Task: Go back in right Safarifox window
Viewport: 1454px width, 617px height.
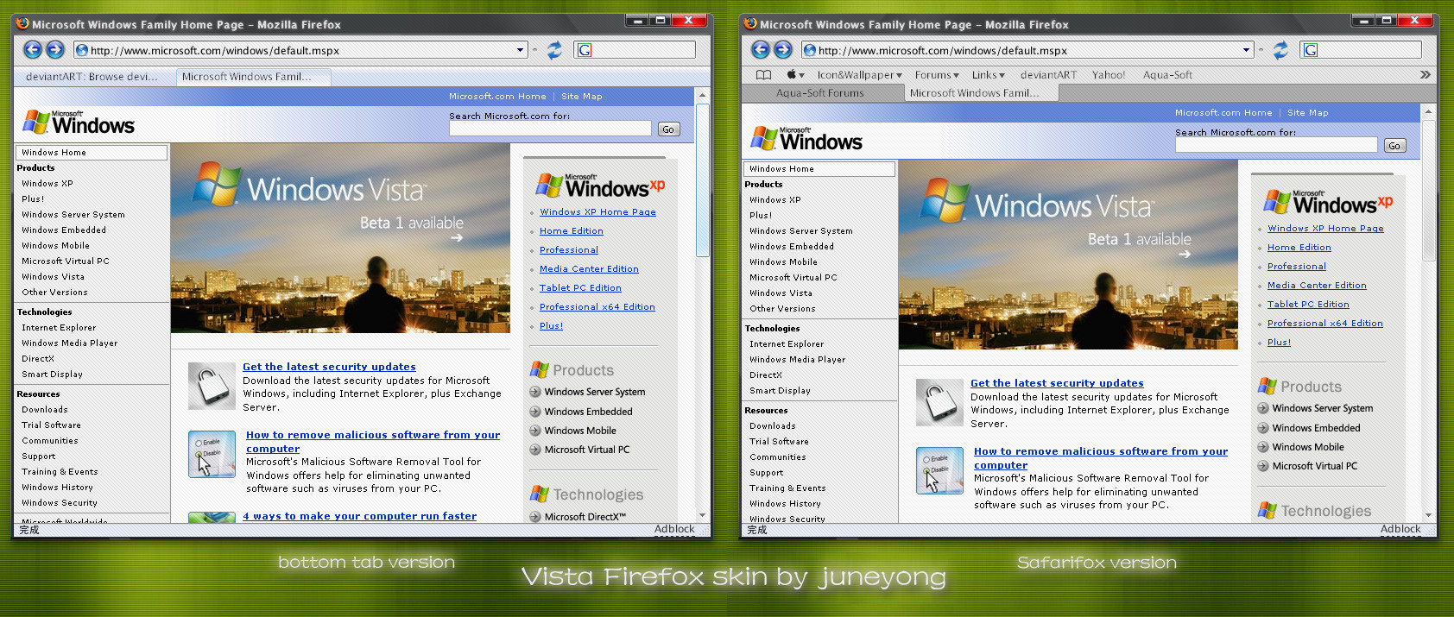Action: tap(760, 50)
